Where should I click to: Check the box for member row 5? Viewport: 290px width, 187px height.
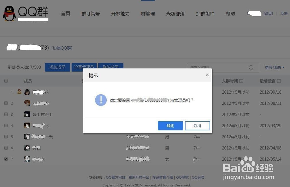[6, 137]
